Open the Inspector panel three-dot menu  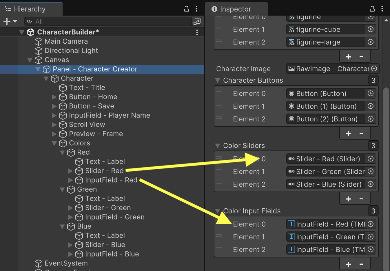pos(382,9)
